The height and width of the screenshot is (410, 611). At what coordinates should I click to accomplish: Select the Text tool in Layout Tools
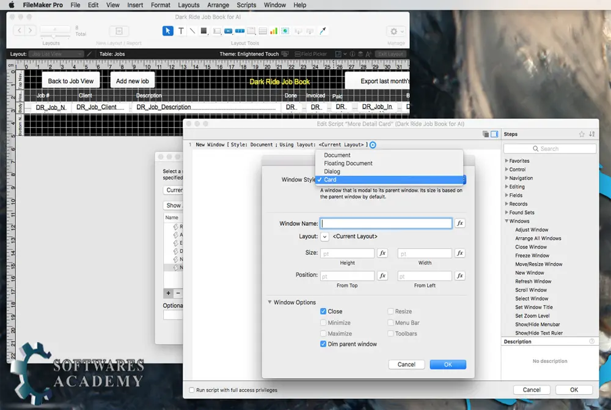click(x=181, y=31)
